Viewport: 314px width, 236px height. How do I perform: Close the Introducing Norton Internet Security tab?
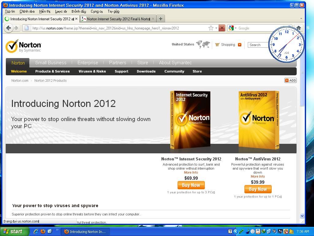tap(76, 19)
